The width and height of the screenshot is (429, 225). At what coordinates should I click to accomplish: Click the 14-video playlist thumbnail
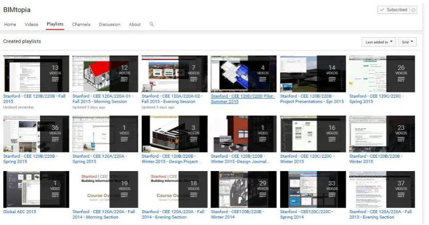313,74
